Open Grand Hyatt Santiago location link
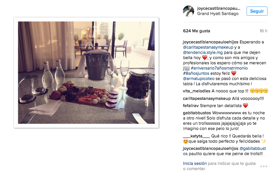 coord(218,14)
